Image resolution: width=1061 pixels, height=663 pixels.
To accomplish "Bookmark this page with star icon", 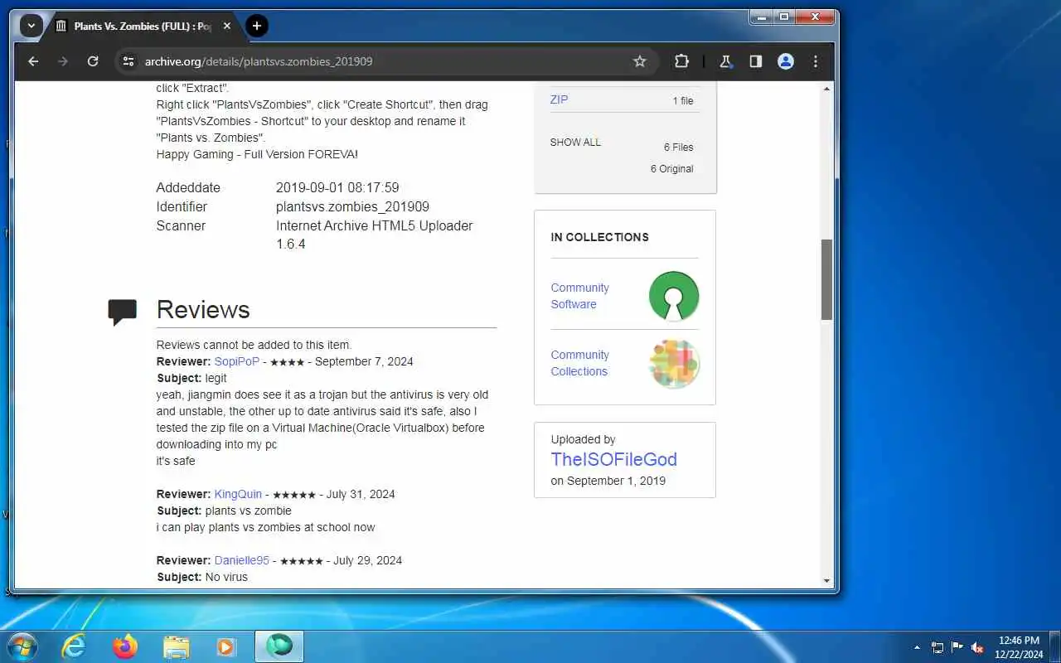I will click(x=640, y=61).
